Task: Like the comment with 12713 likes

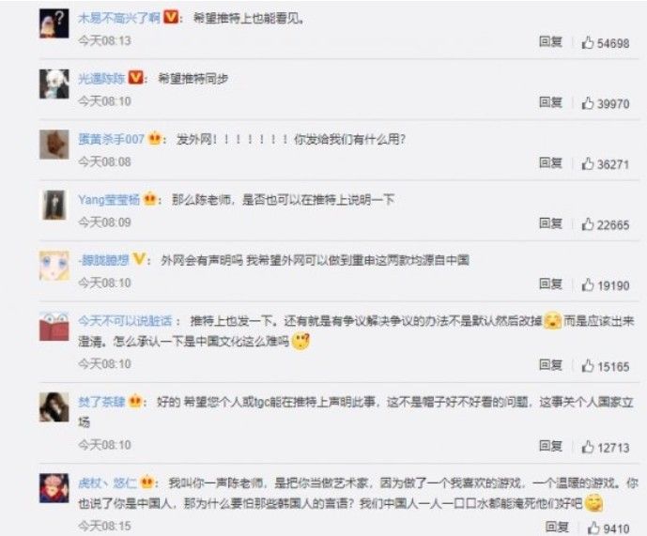Action: (x=587, y=447)
